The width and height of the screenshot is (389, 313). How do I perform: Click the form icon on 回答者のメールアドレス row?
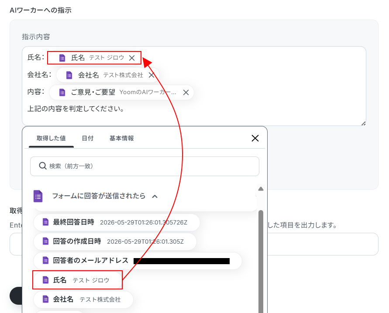point(45,260)
